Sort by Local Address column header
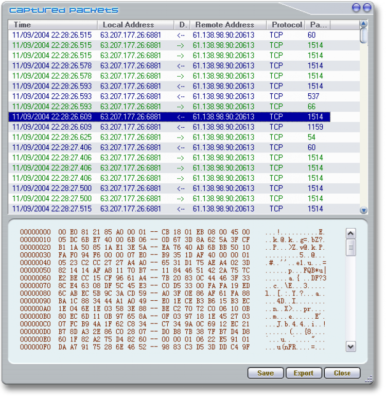This screenshot has height=396, width=386. tap(135, 25)
